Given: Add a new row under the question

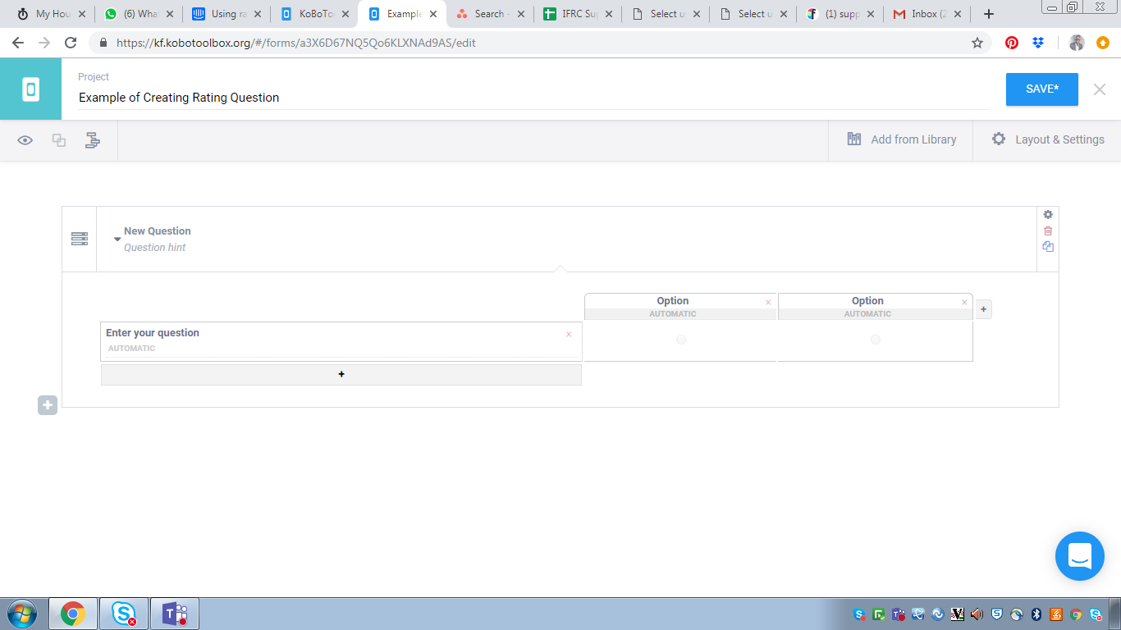Looking at the screenshot, I should [341, 375].
